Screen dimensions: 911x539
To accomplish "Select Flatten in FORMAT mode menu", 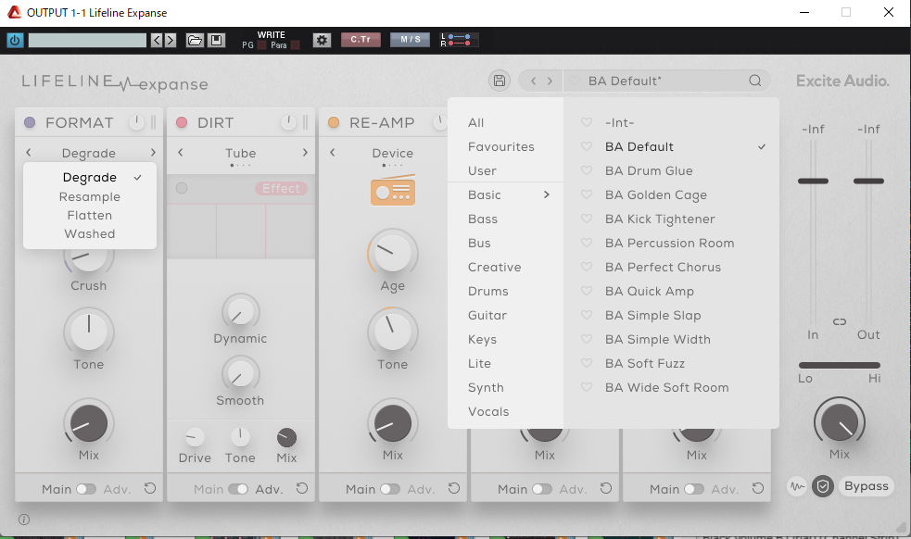I will pos(90,216).
